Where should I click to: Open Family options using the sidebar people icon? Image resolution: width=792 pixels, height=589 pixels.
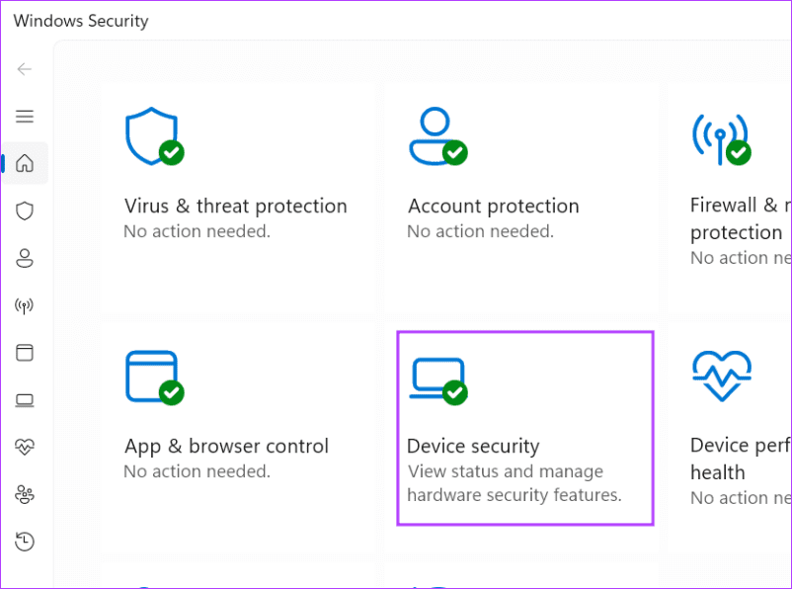point(25,494)
